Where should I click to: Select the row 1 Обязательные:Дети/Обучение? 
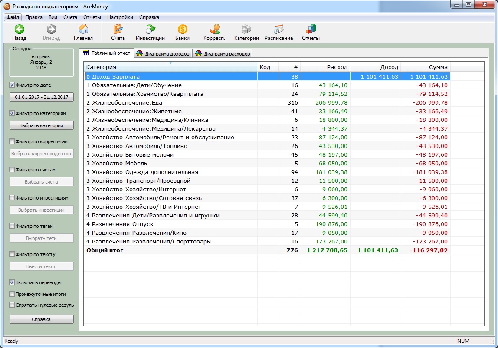coord(267,85)
